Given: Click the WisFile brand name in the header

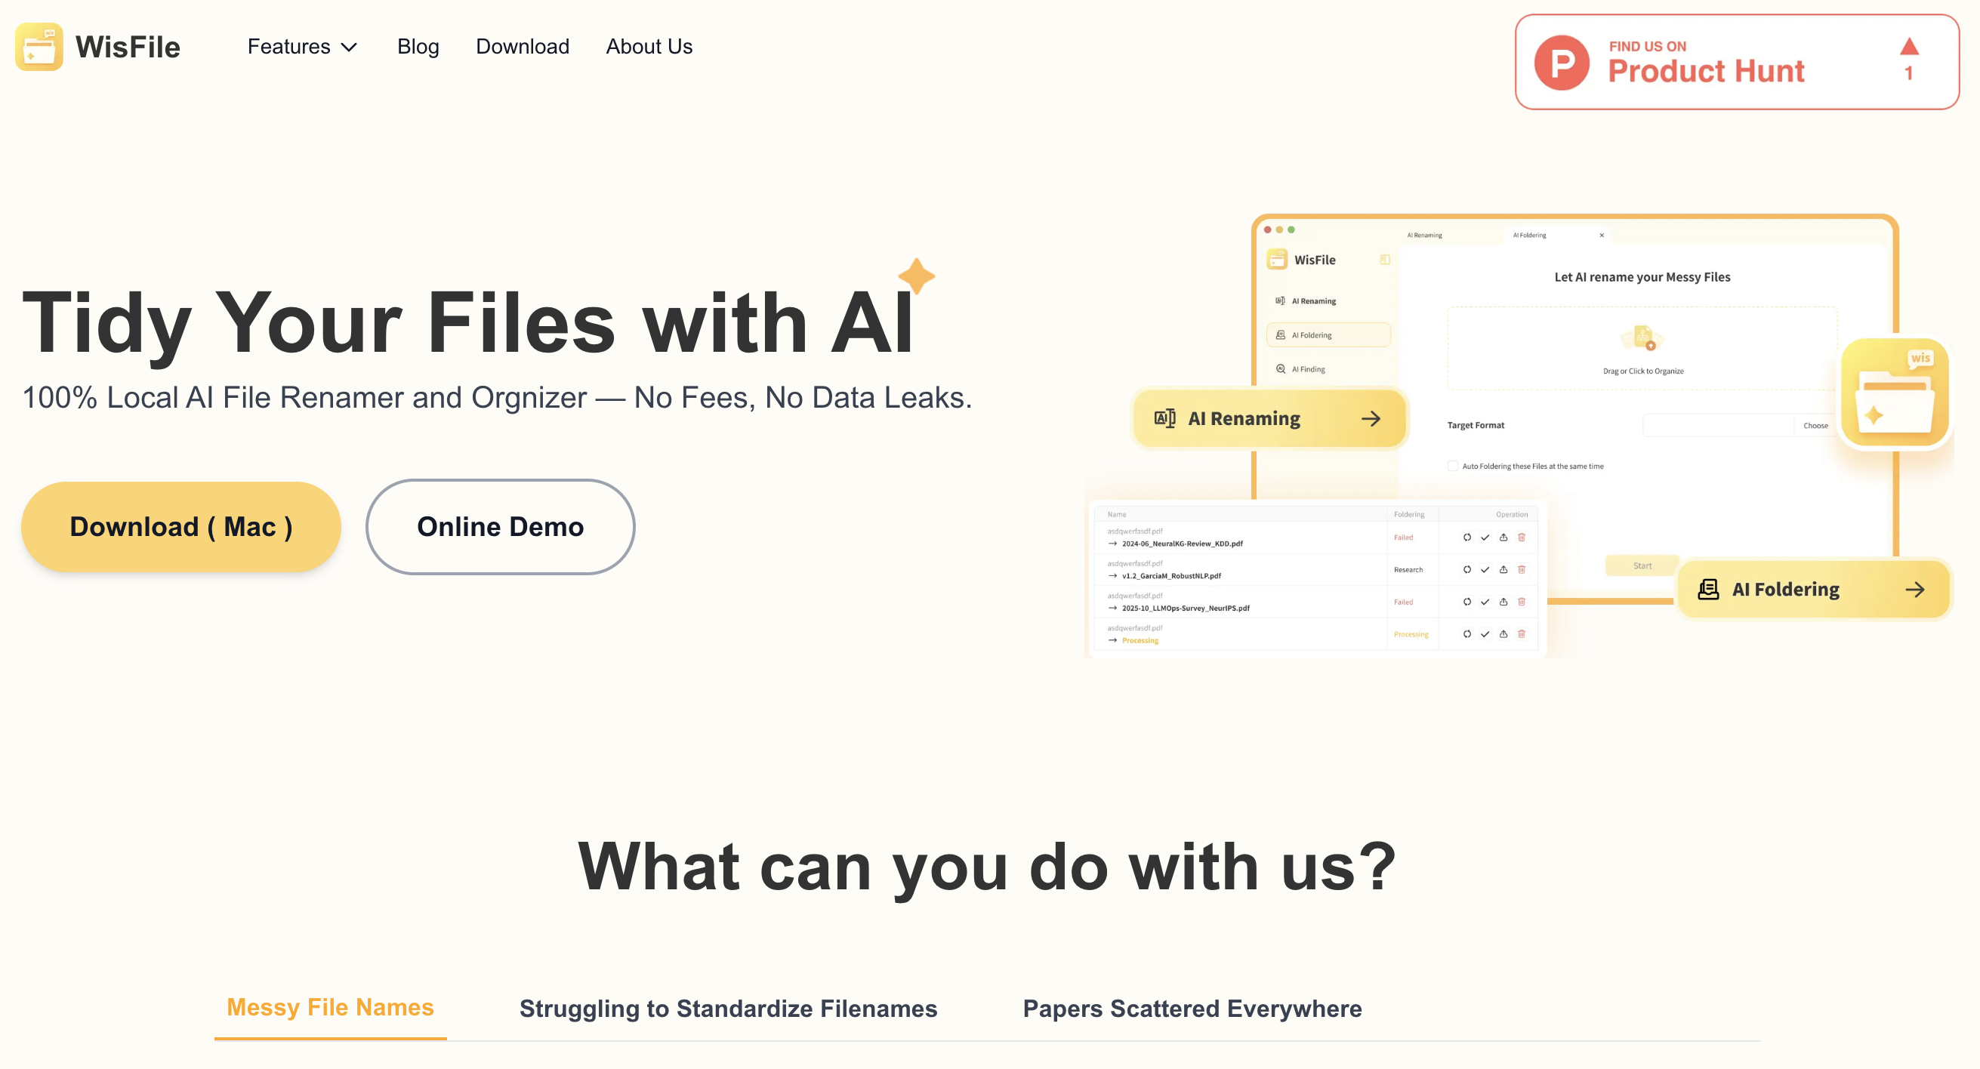Looking at the screenshot, I should [x=128, y=47].
